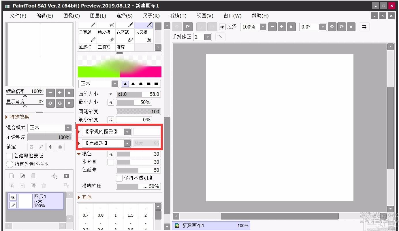
Task: Switch to the 新建画布1 canvas tab
Action: coord(211,226)
